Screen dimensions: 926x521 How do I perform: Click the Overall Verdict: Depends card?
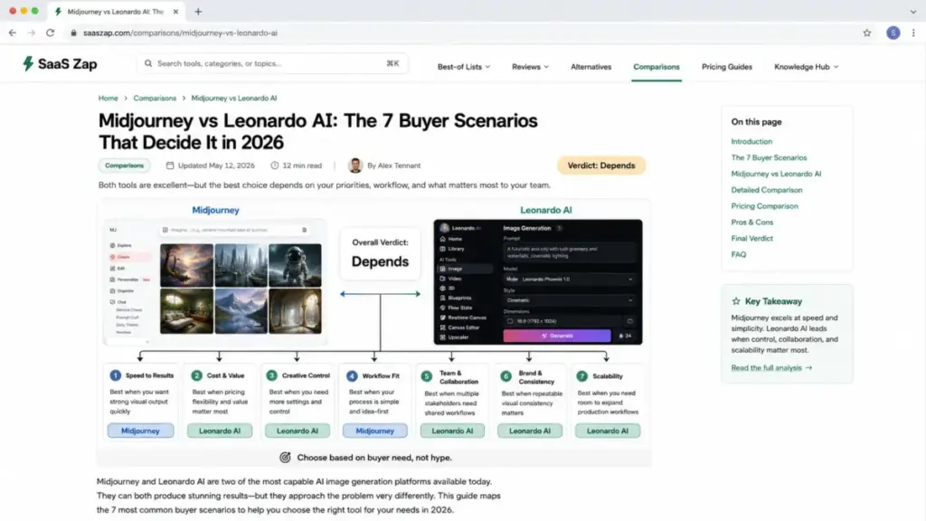click(381, 254)
